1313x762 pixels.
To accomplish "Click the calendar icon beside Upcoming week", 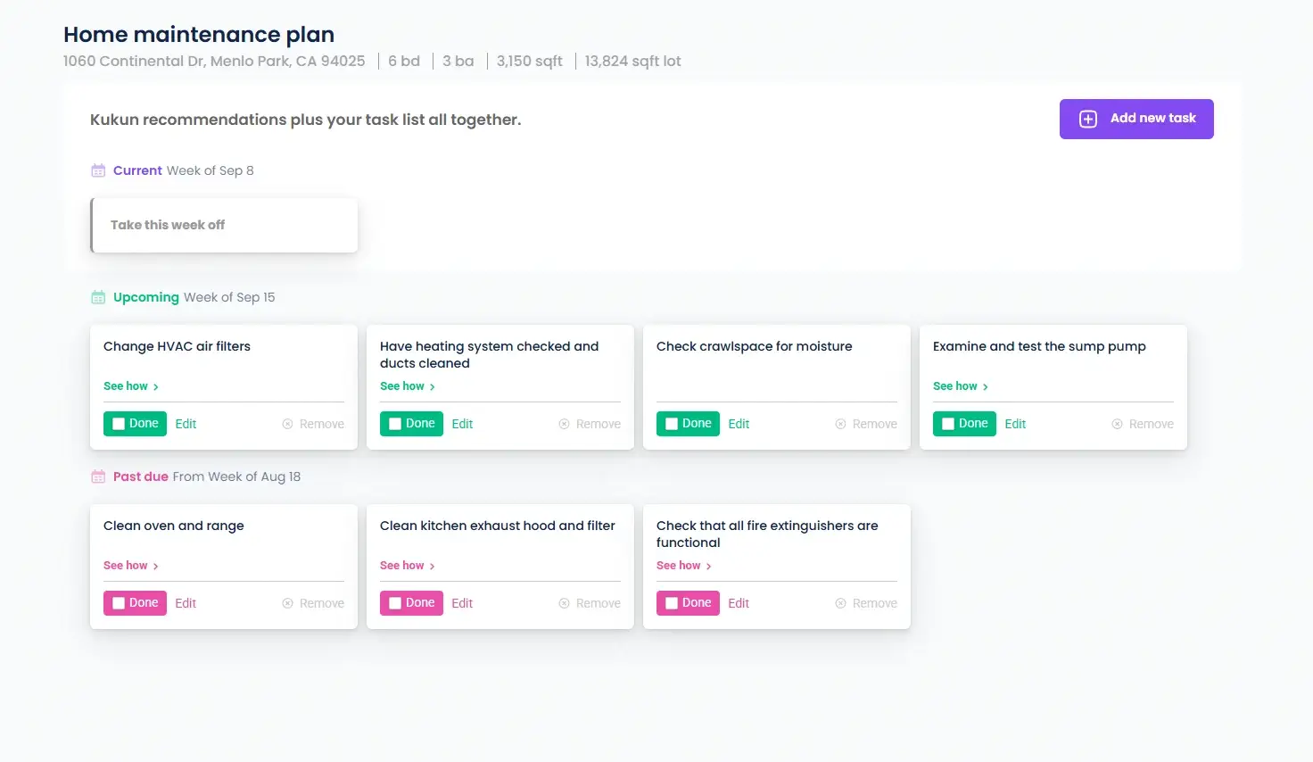I will [98, 297].
